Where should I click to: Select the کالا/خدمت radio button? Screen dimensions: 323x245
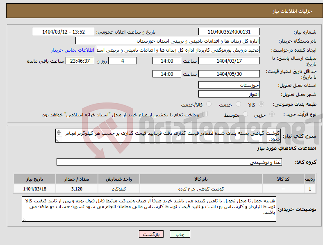(x=209, y=104)
